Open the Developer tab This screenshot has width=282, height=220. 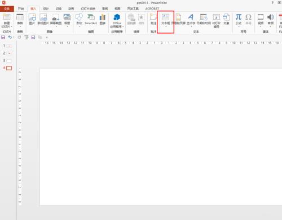133,8
